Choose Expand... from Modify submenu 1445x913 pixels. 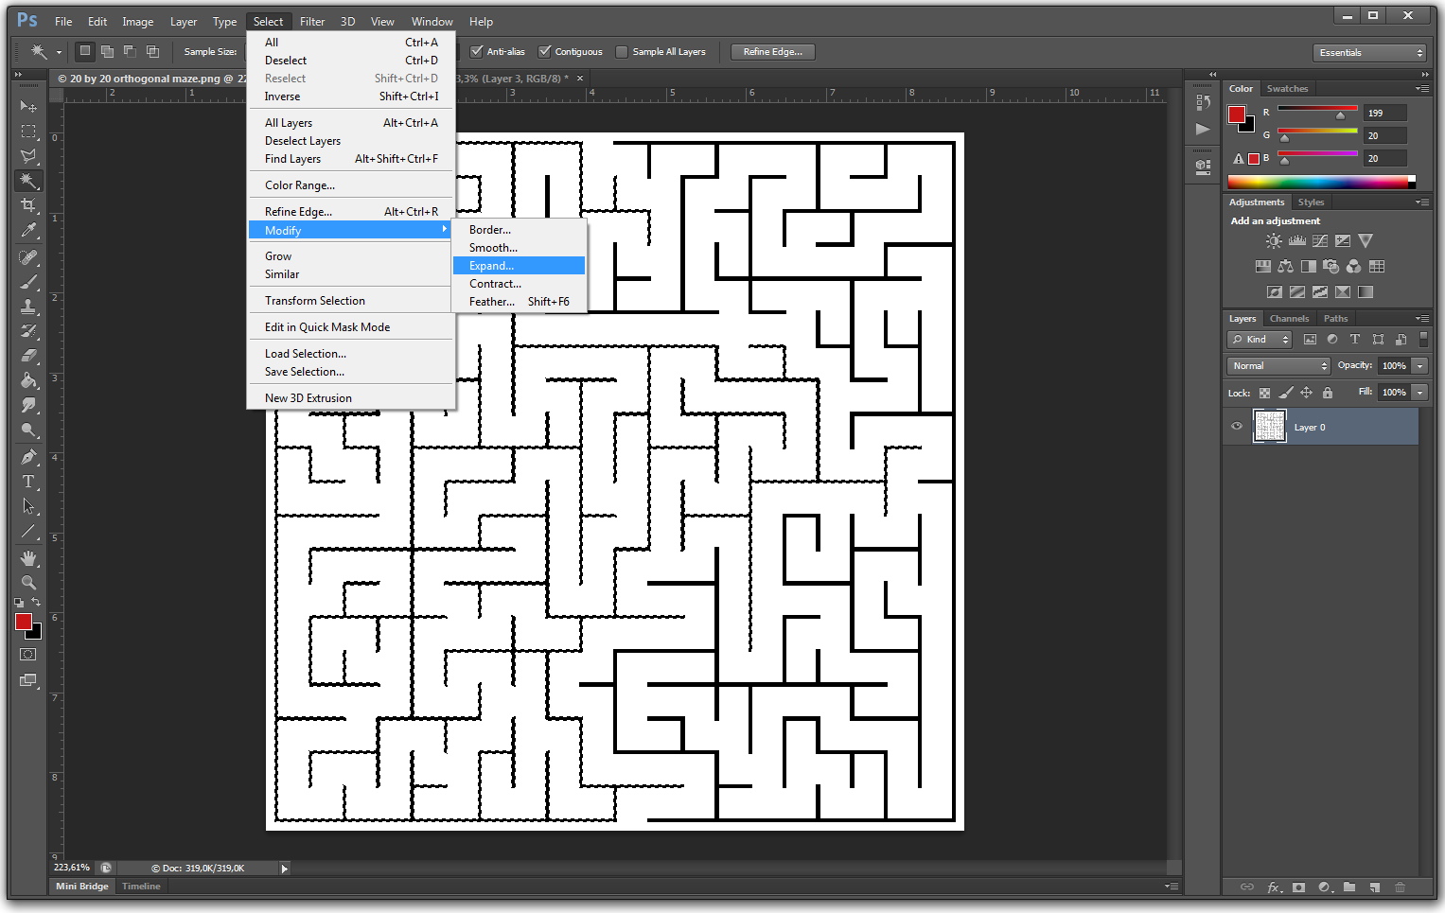519,266
